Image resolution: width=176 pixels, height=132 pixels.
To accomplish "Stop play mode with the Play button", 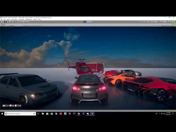I will coord(85,22).
